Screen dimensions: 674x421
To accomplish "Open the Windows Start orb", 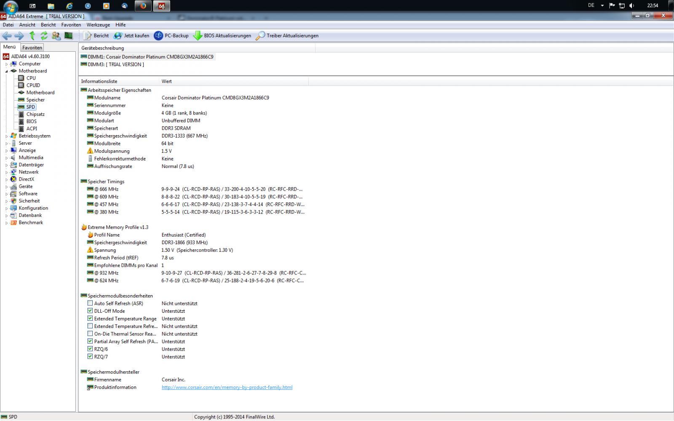I will (10, 6).
